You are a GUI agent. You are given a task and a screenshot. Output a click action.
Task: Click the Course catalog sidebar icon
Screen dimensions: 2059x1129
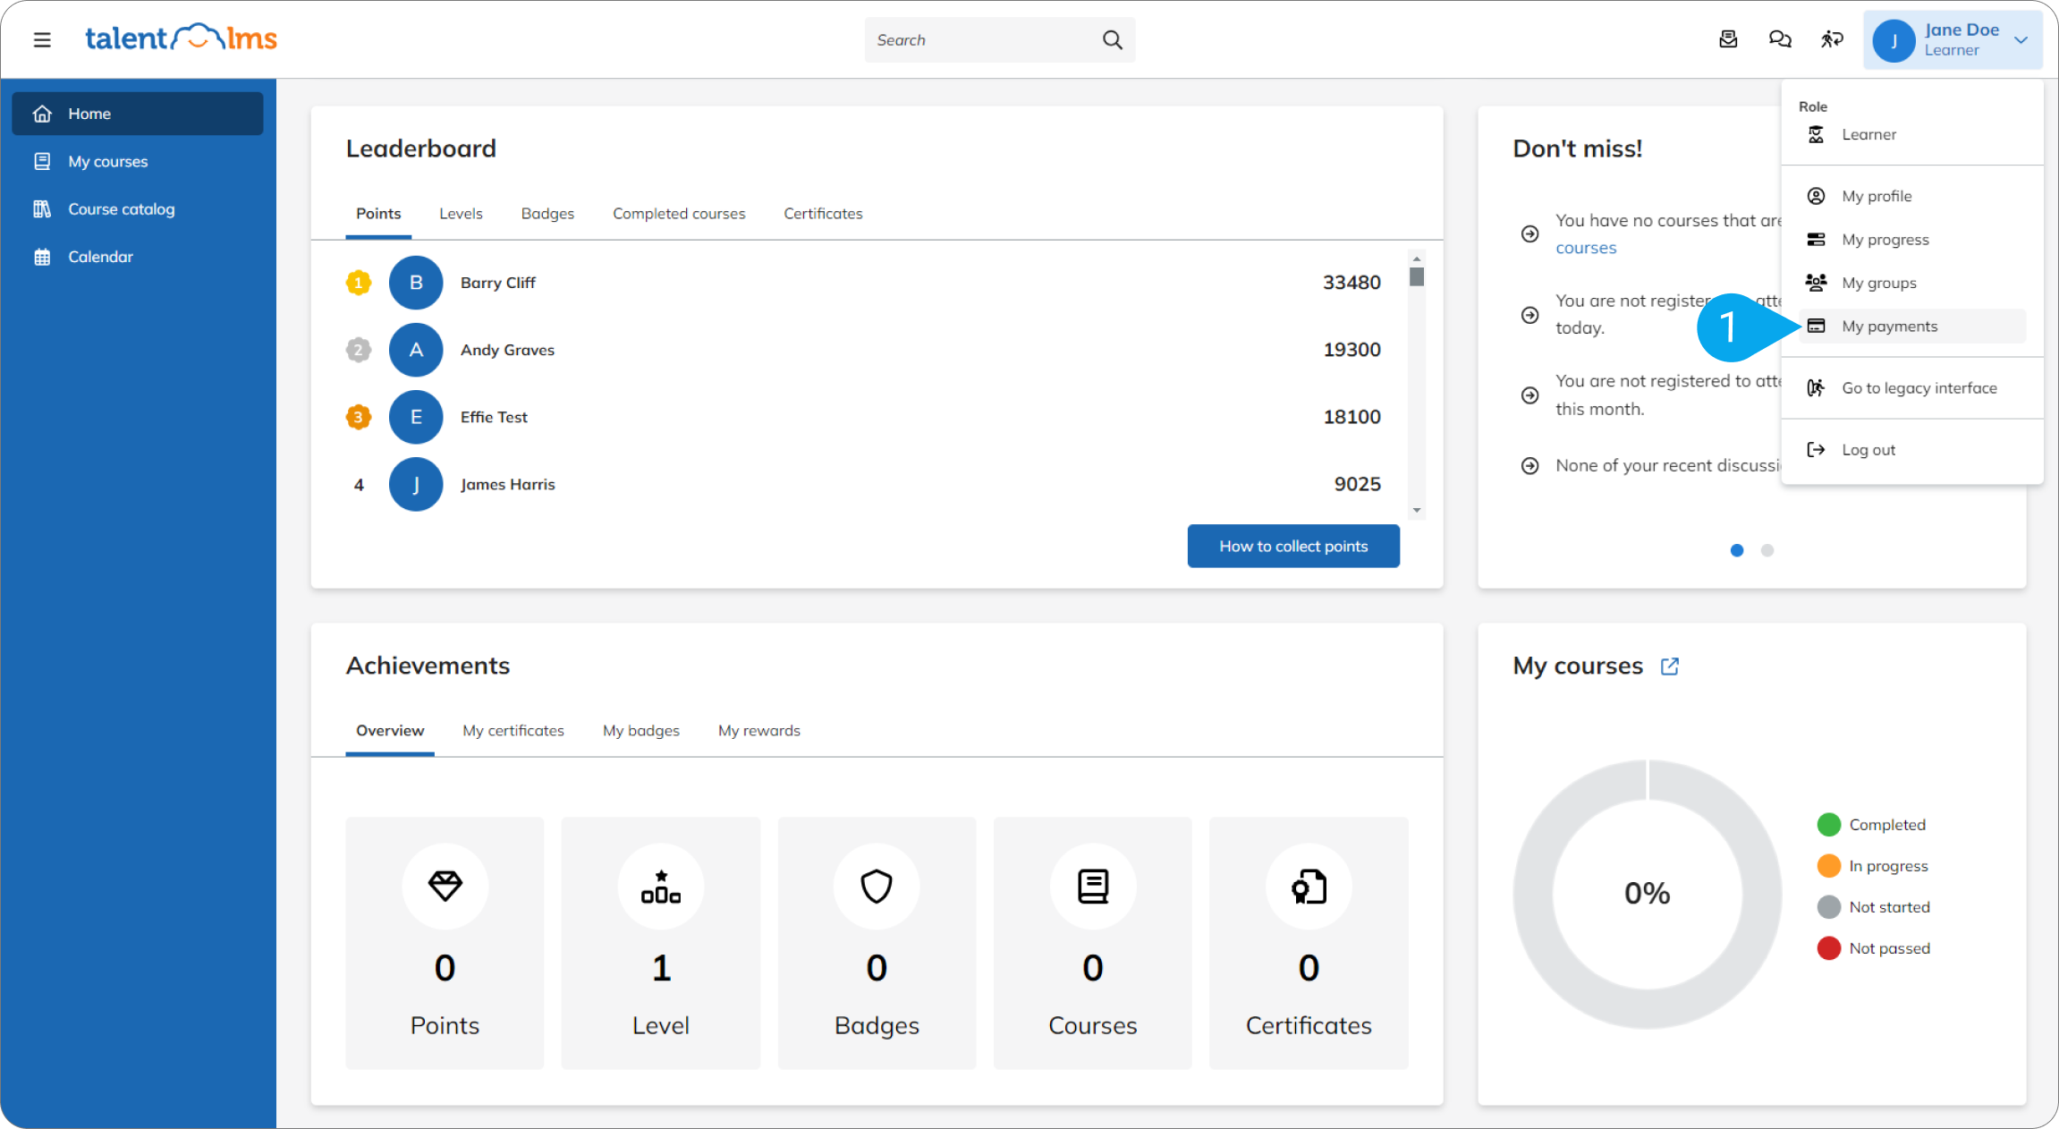tap(42, 208)
